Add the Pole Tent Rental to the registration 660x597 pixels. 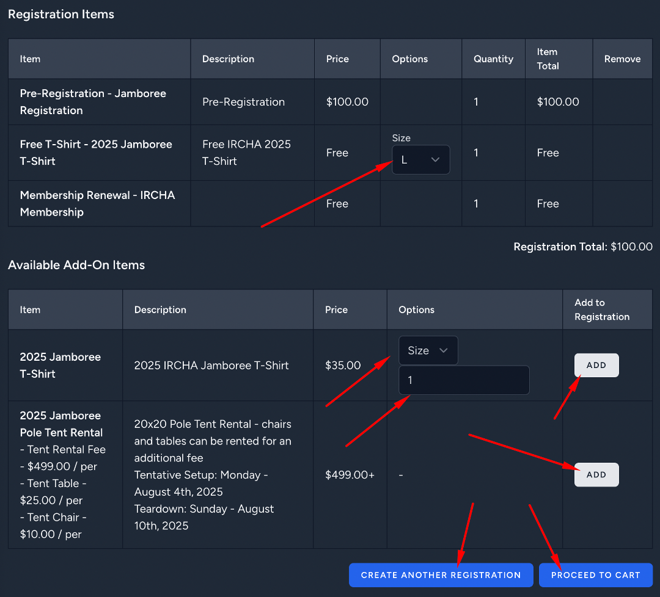(x=596, y=475)
